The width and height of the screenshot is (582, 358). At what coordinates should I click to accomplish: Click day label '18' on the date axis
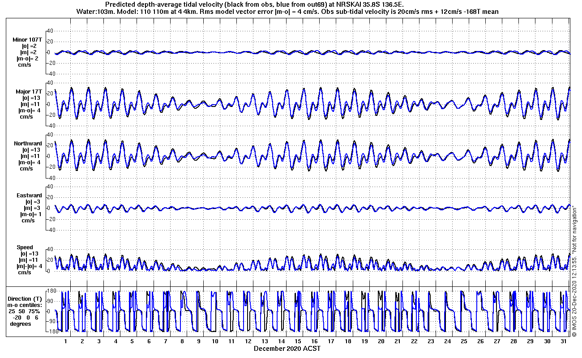pyautogui.click(x=348, y=341)
